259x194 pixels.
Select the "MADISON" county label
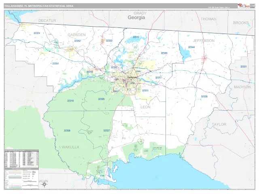242,87
